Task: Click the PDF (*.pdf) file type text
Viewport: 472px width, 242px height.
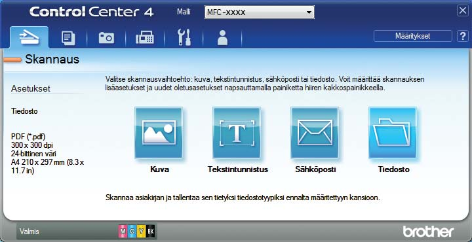Action: click(x=28, y=136)
